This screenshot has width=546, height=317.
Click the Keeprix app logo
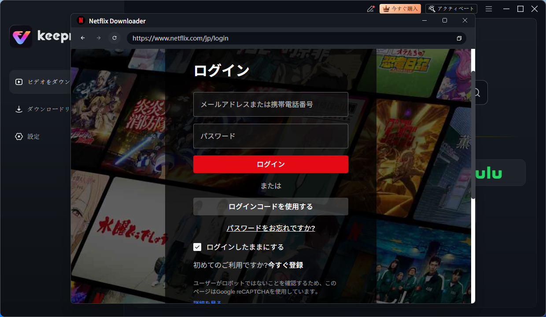[x=21, y=37]
